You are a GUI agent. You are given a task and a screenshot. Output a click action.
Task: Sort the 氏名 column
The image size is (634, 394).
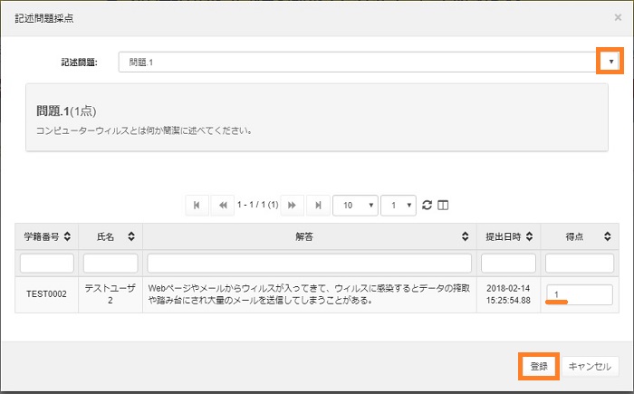point(131,236)
